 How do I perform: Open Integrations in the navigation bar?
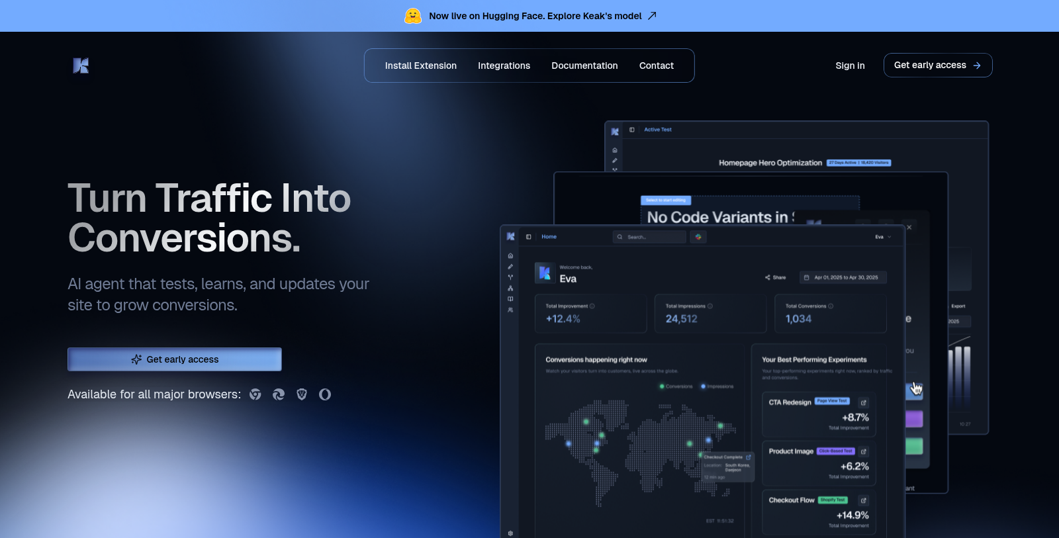pyautogui.click(x=504, y=66)
